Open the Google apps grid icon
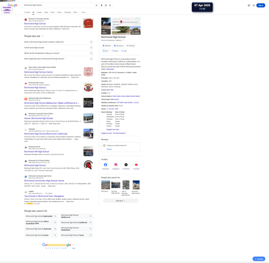The height and width of the screenshot is (263, 269). coord(254,5)
